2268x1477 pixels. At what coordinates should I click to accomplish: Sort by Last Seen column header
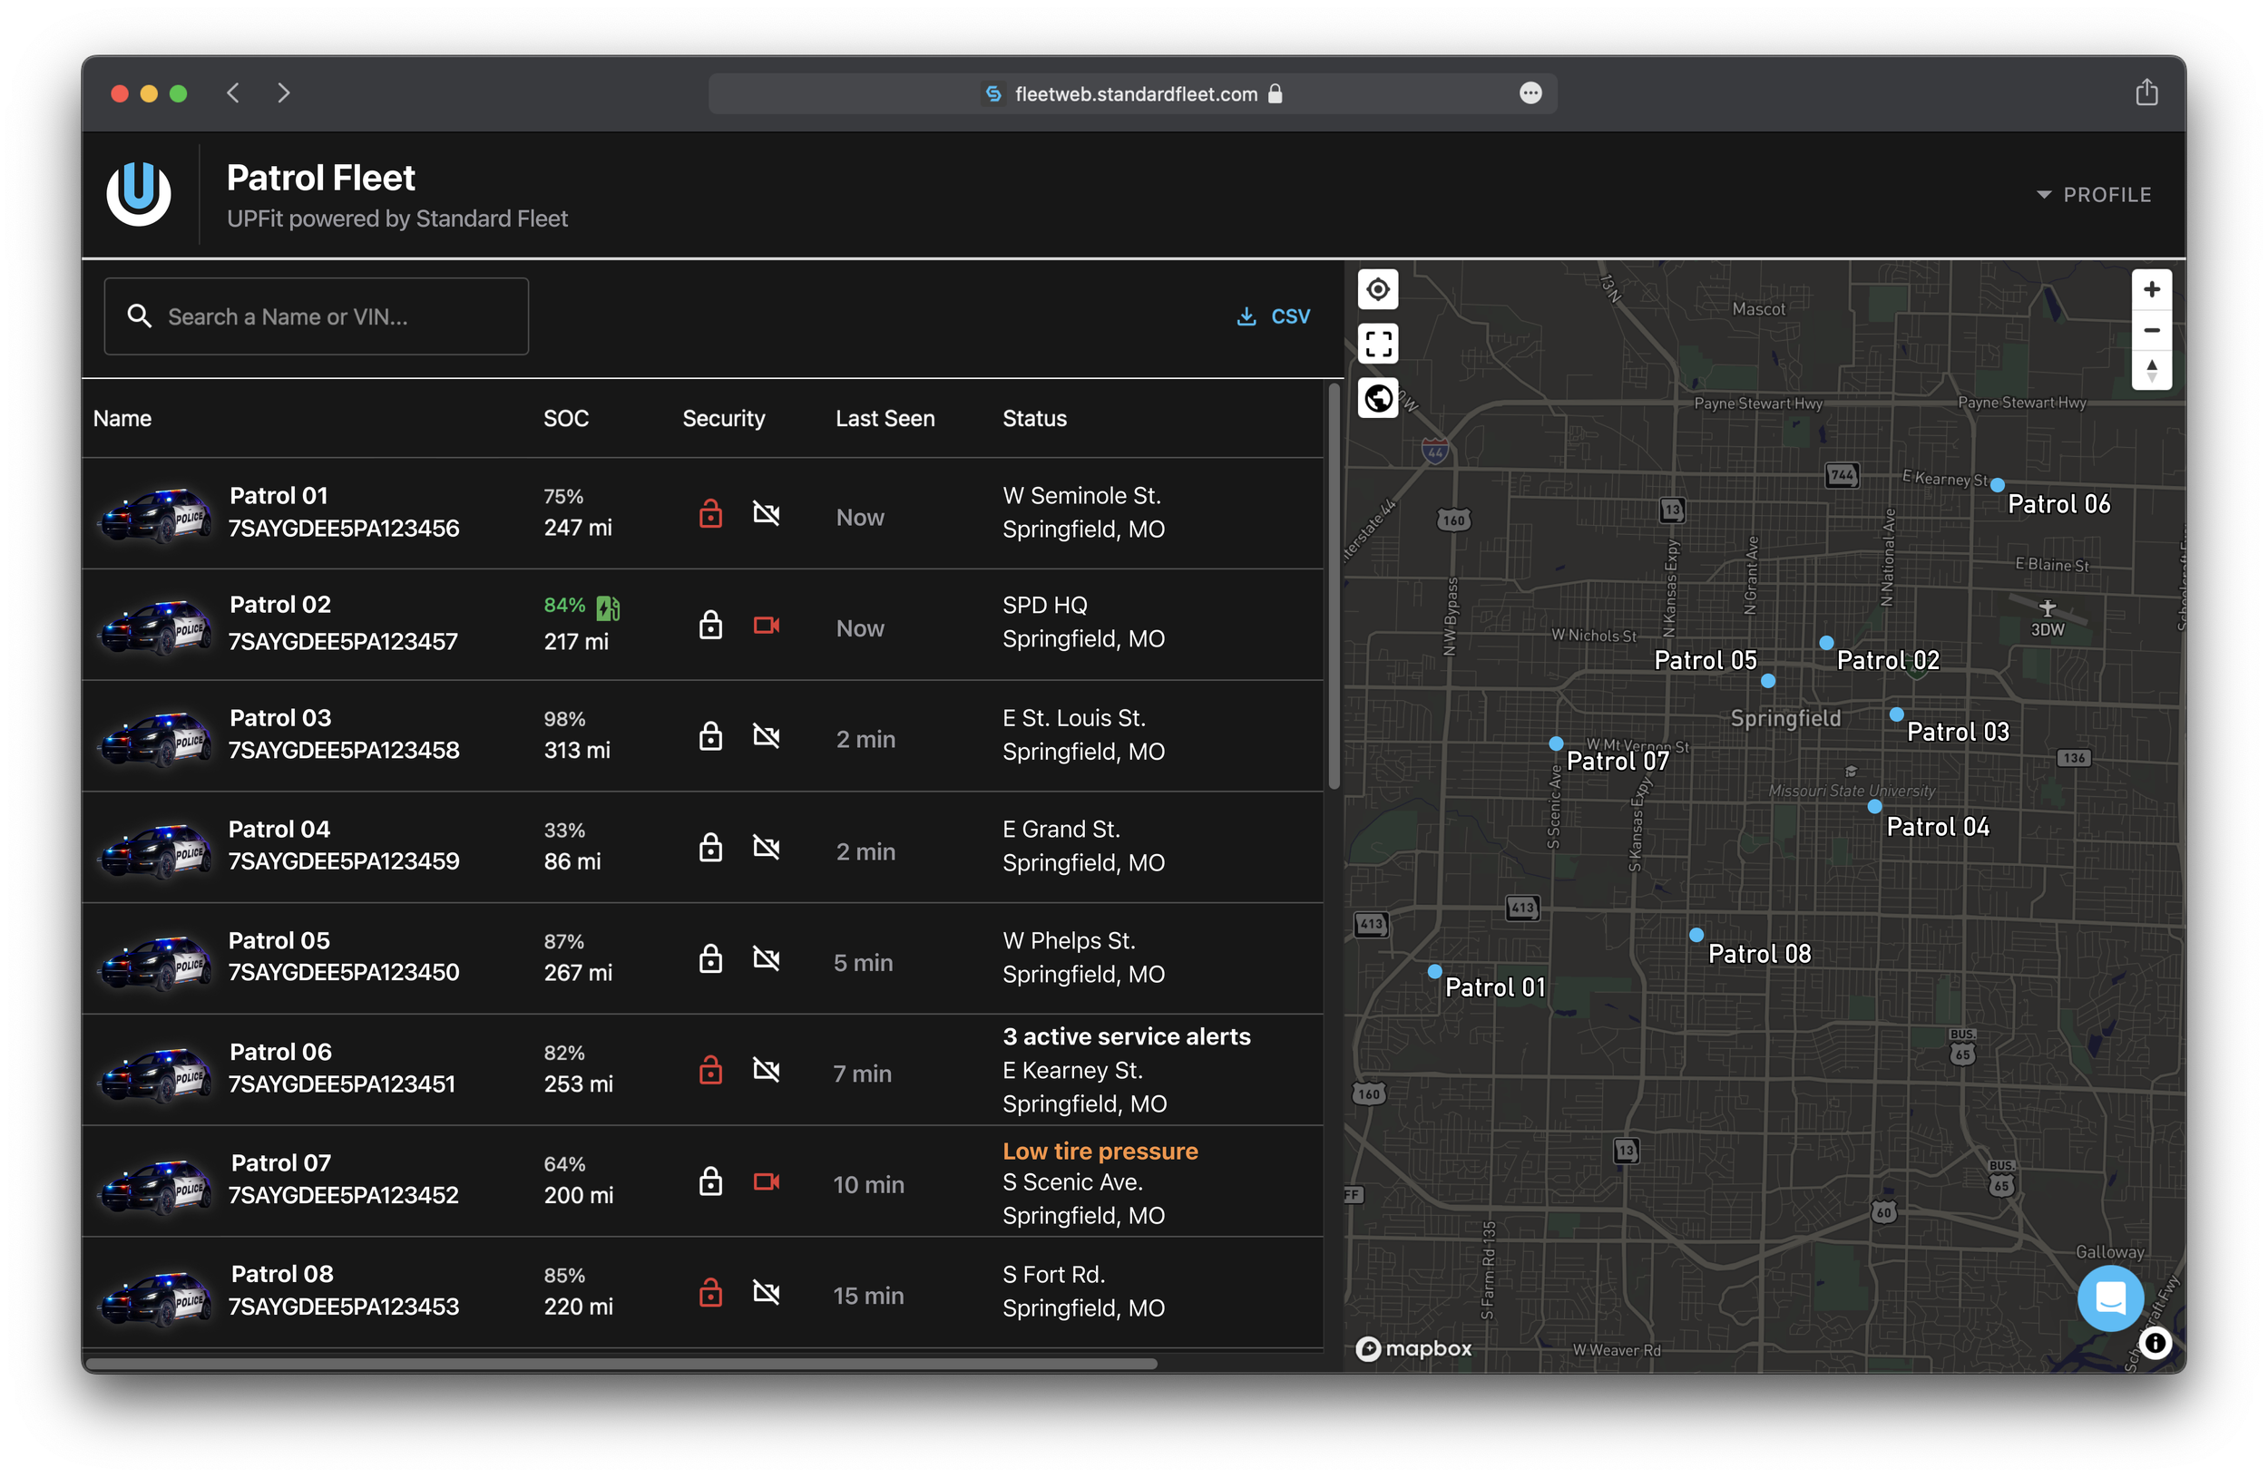(885, 418)
